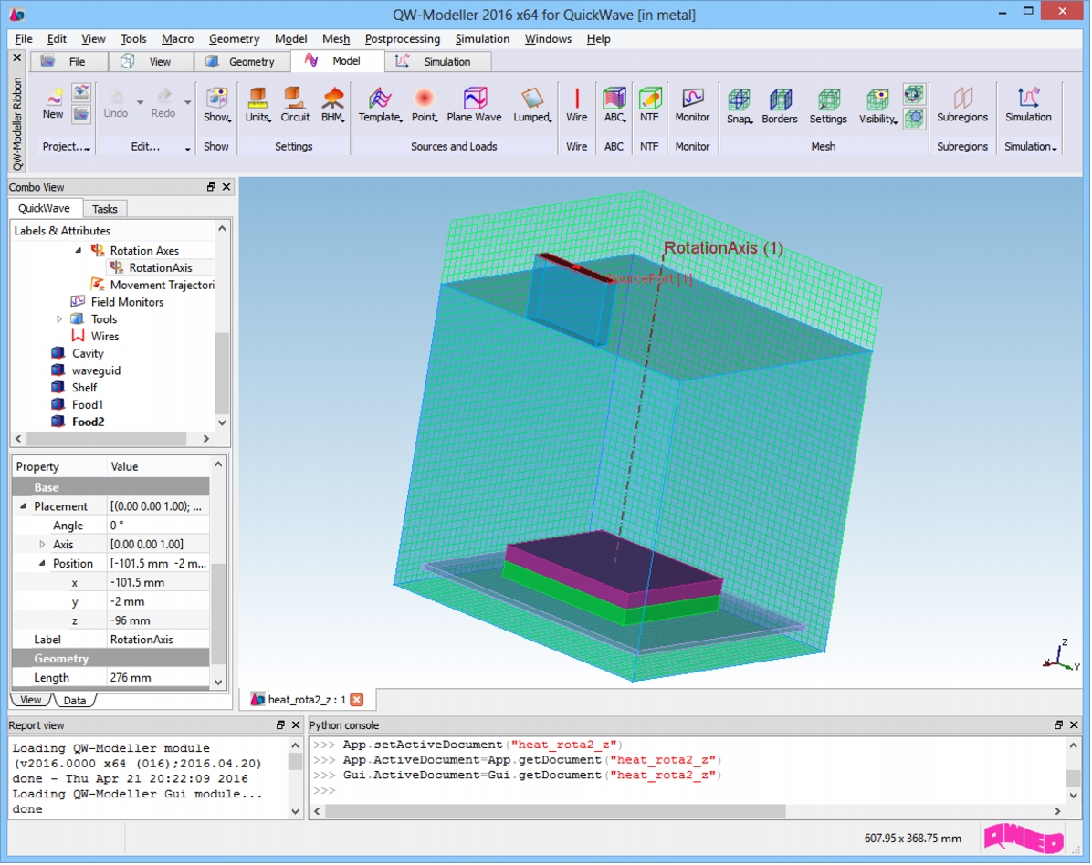Image resolution: width=1092 pixels, height=865 pixels.
Task: Close the Python console panel
Action: (x=1074, y=725)
